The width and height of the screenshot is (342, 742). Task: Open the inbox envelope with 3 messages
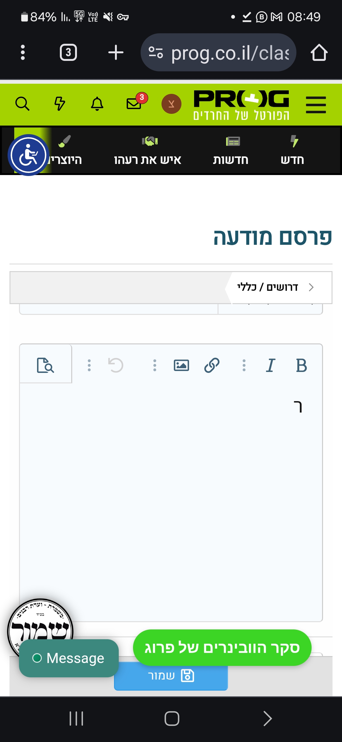point(134,103)
